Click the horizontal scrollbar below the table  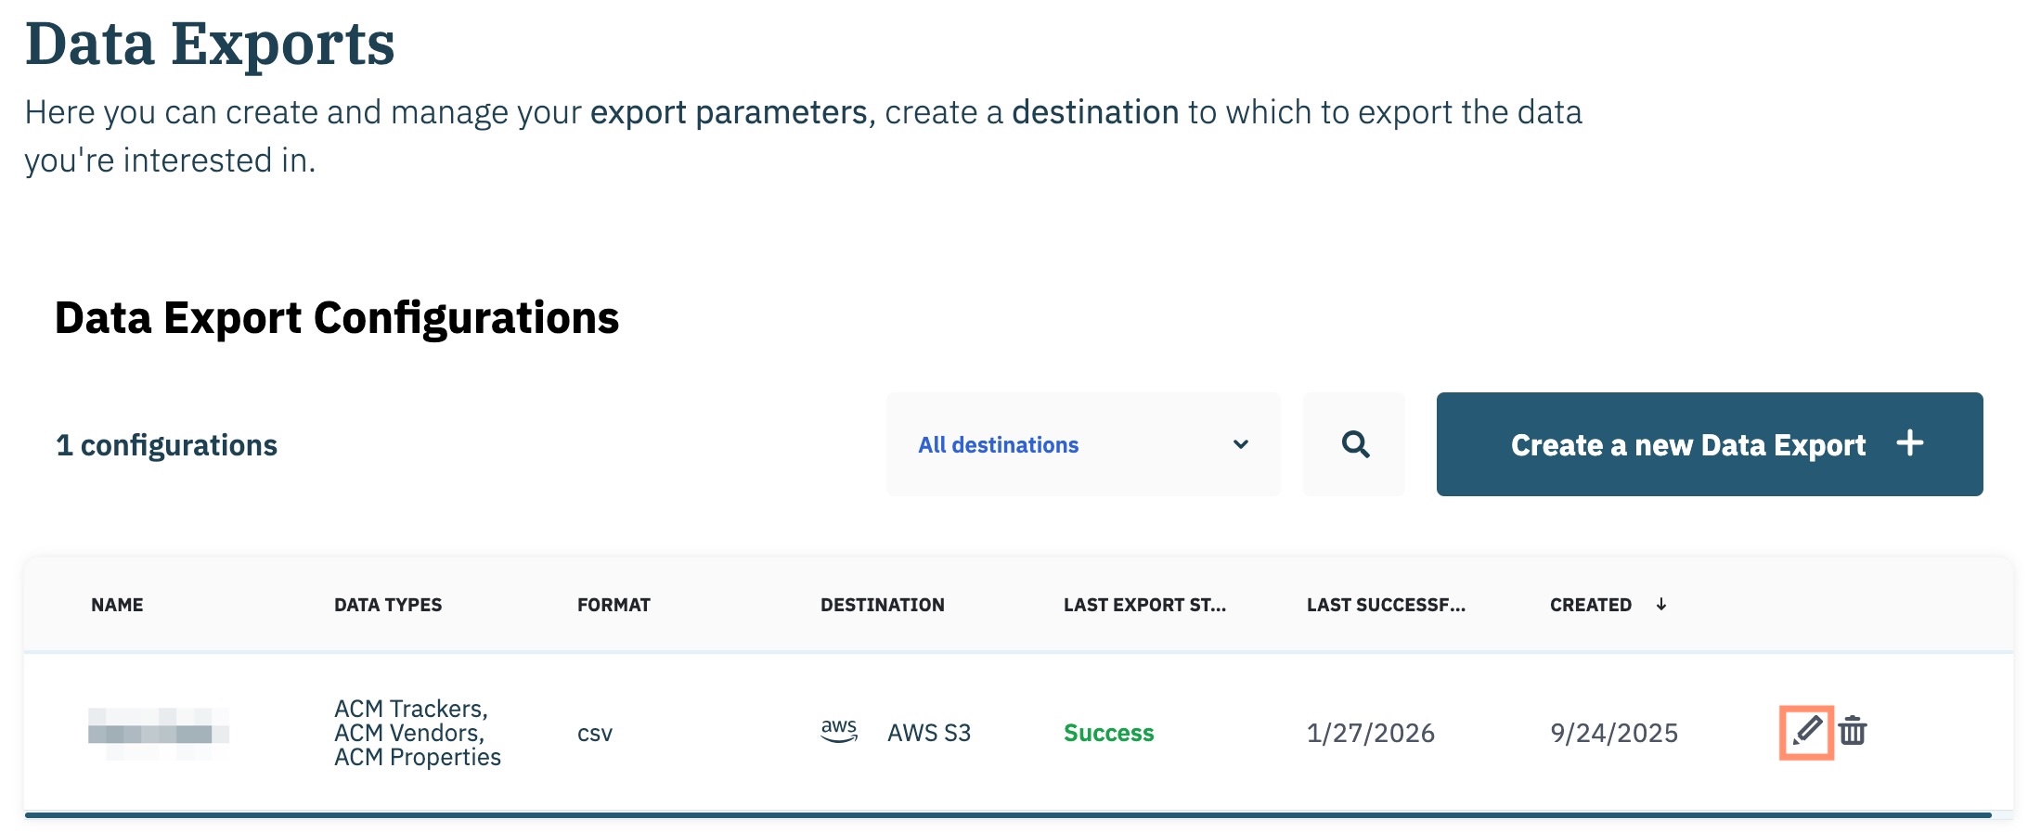tap(1007, 815)
